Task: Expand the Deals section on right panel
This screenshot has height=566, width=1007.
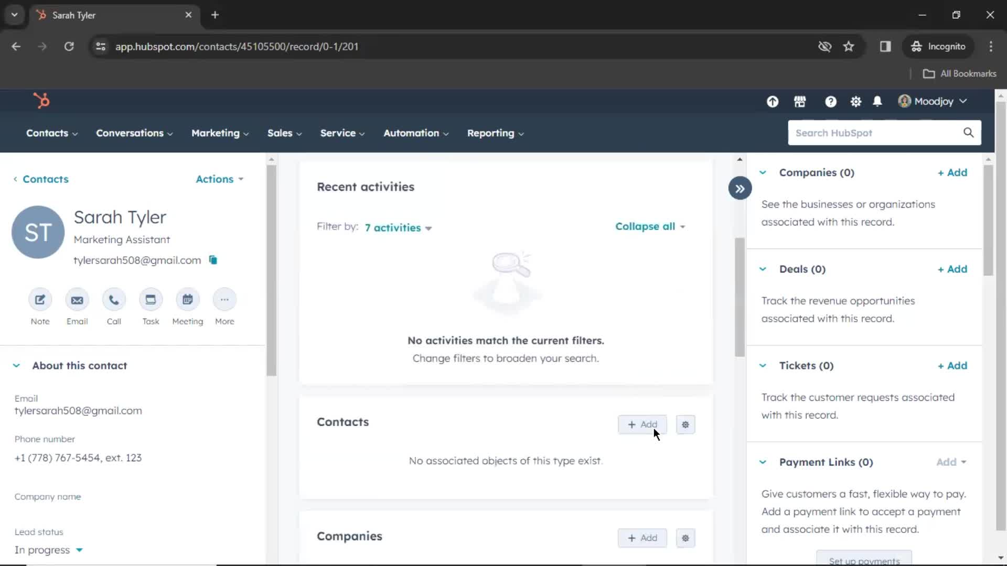Action: pyautogui.click(x=764, y=269)
